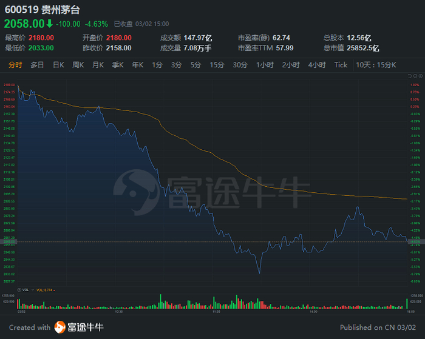Screen dimensions: 425x339
Task: Click the 15:00 time axis label
Action: pyautogui.click(x=411, y=312)
